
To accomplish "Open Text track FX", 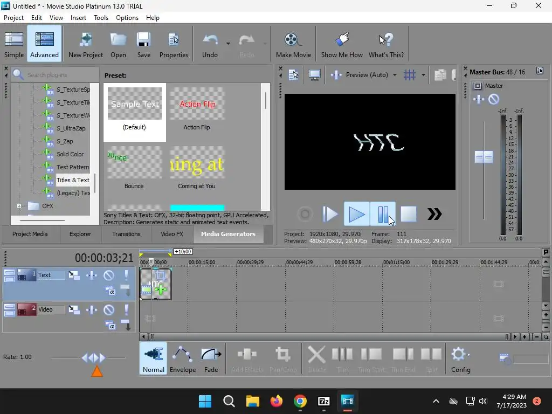I will coord(92,275).
